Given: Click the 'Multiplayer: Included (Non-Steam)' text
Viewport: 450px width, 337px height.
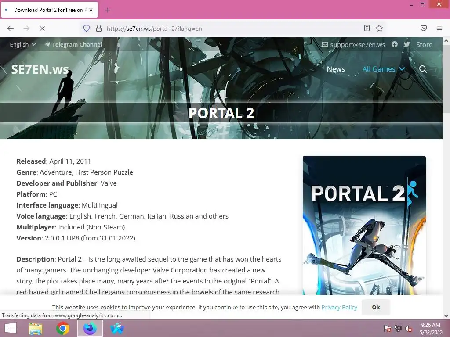Looking at the screenshot, I should [x=71, y=227].
